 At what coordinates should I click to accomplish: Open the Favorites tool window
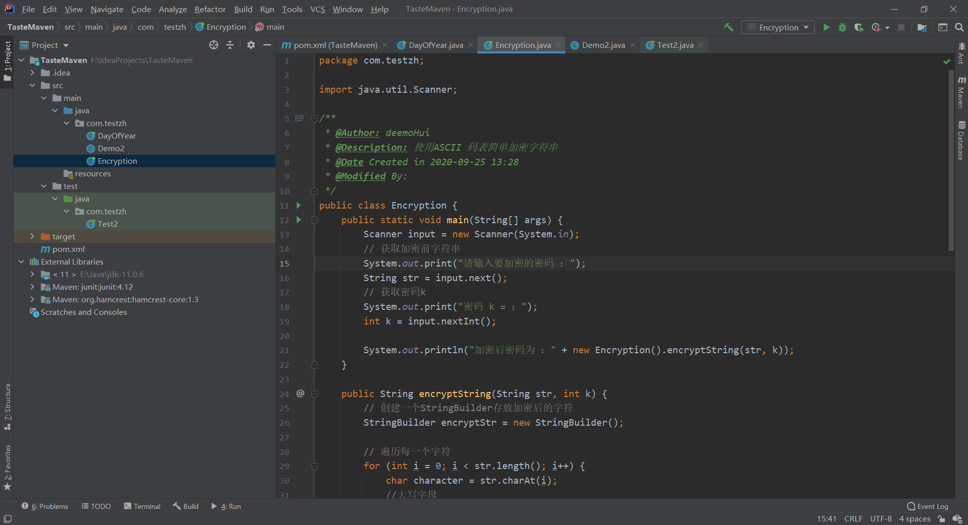(7, 467)
